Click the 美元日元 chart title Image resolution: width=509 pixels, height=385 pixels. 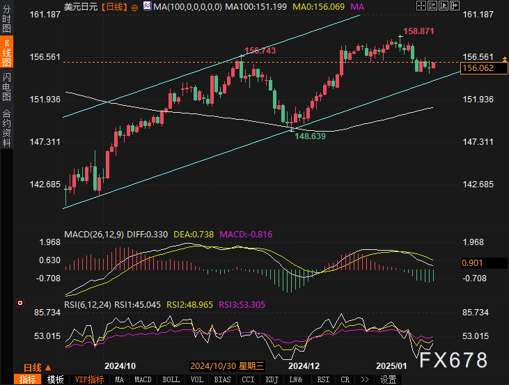pyautogui.click(x=81, y=7)
